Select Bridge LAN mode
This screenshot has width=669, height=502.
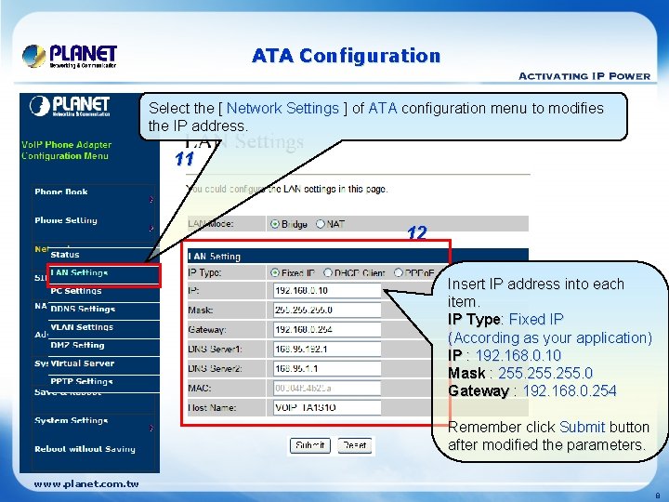(275, 224)
